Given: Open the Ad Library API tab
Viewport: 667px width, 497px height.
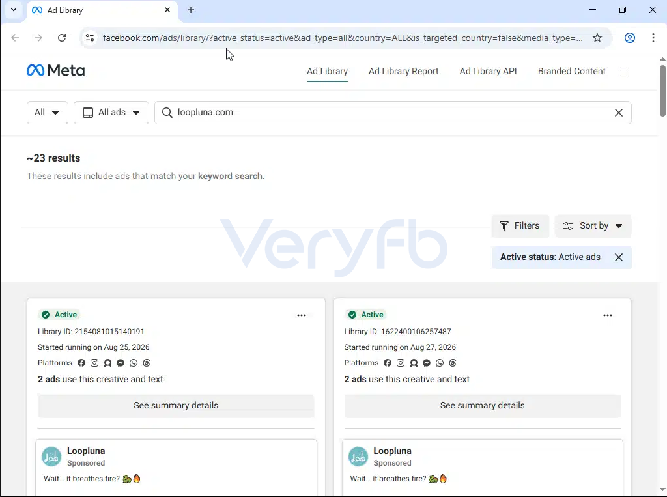Looking at the screenshot, I should 488,72.
